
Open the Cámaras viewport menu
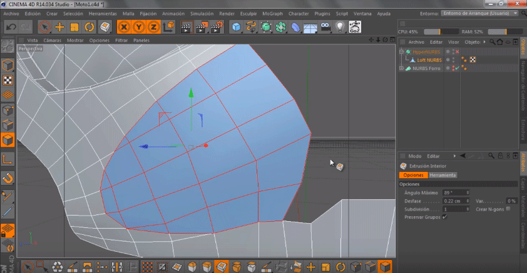(x=52, y=40)
